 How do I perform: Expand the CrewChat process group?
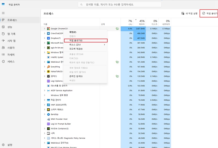(x=44, y=33)
